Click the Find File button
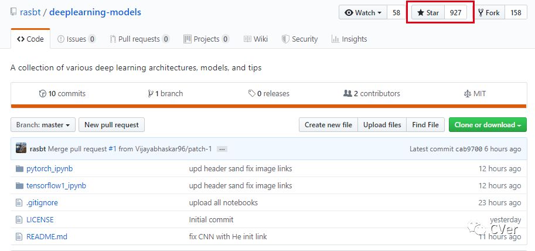Viewport: 535px width, 251px height. (x=425, y=125)
